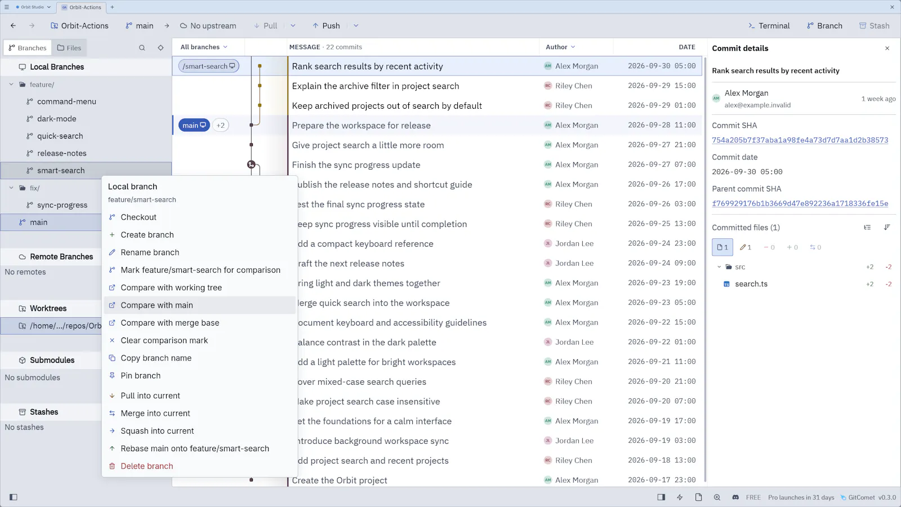This screenshot has width=901, height=507.
Task: Choose Delete branch in context menu
Action: click(x=199, y=466)
